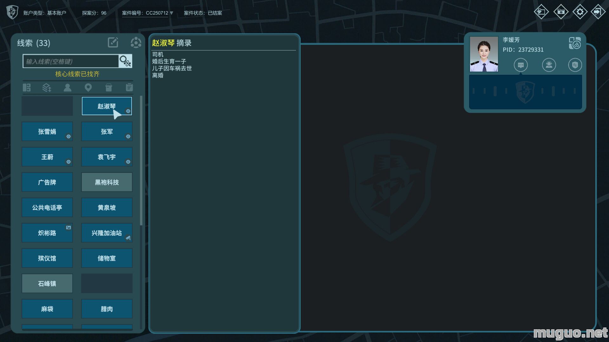This screenshot has height=342, width=609.
Task: Filter clues by item box icon
Action: tap(109, 87)
